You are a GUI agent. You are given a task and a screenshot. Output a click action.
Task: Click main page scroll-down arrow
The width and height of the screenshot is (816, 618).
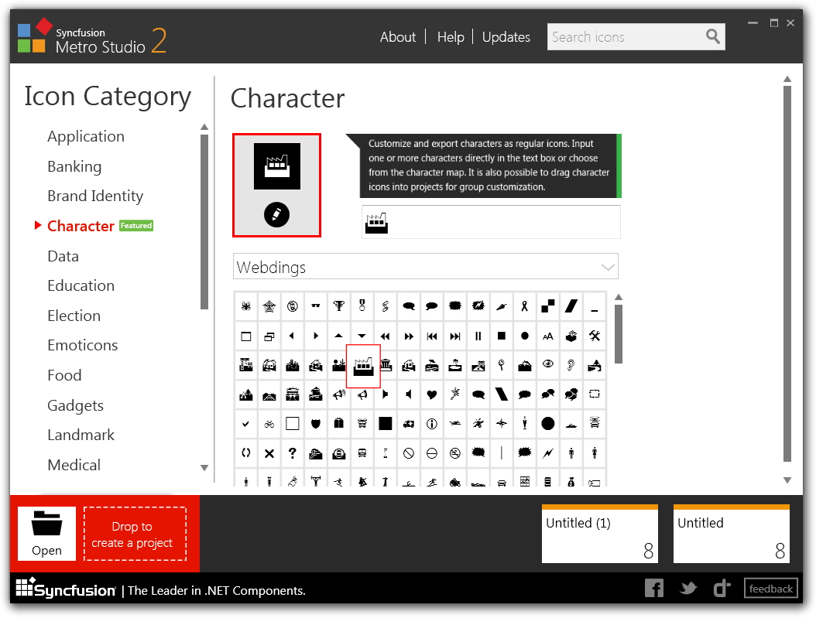[787, 480]
